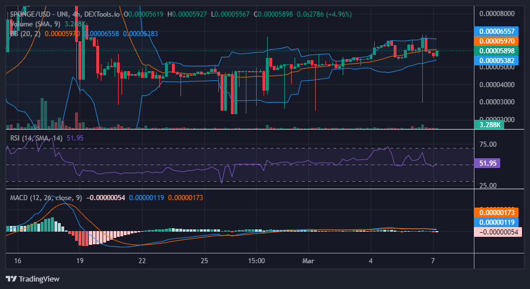Click the 0.00008000 price axis tick
Image resolution: width=530 pixels, height=289 pixels.
[x=497, y=14]
